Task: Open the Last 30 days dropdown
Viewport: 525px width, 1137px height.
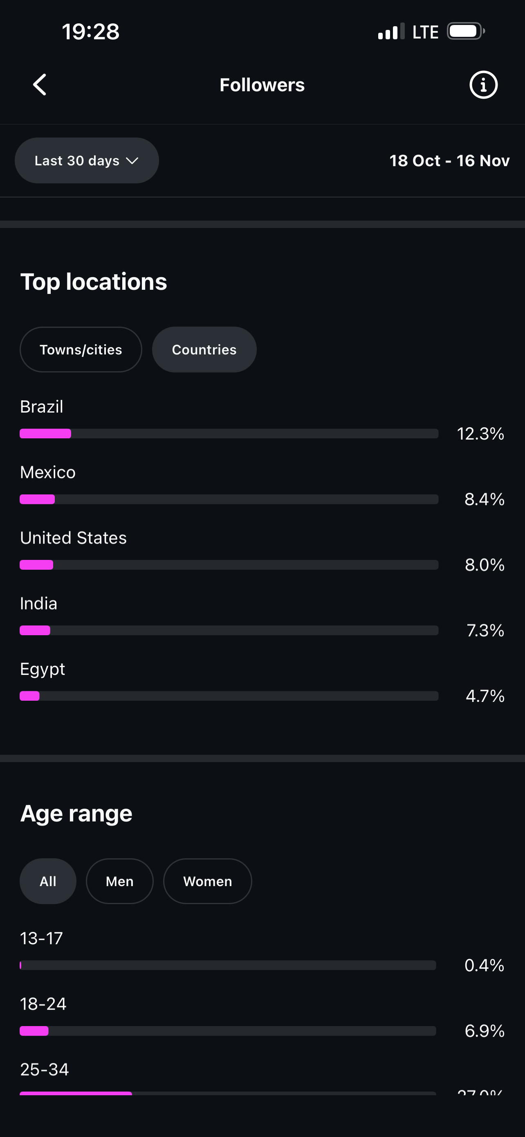Action: pos(87,161)
